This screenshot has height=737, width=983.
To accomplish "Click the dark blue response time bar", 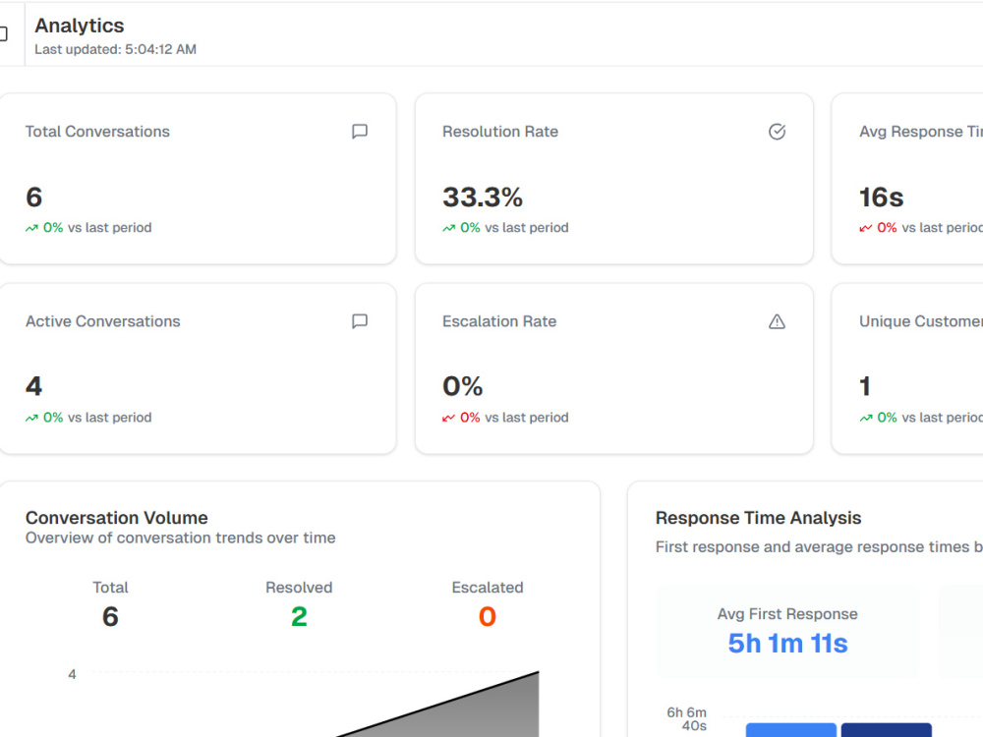I will click(887, 730).
